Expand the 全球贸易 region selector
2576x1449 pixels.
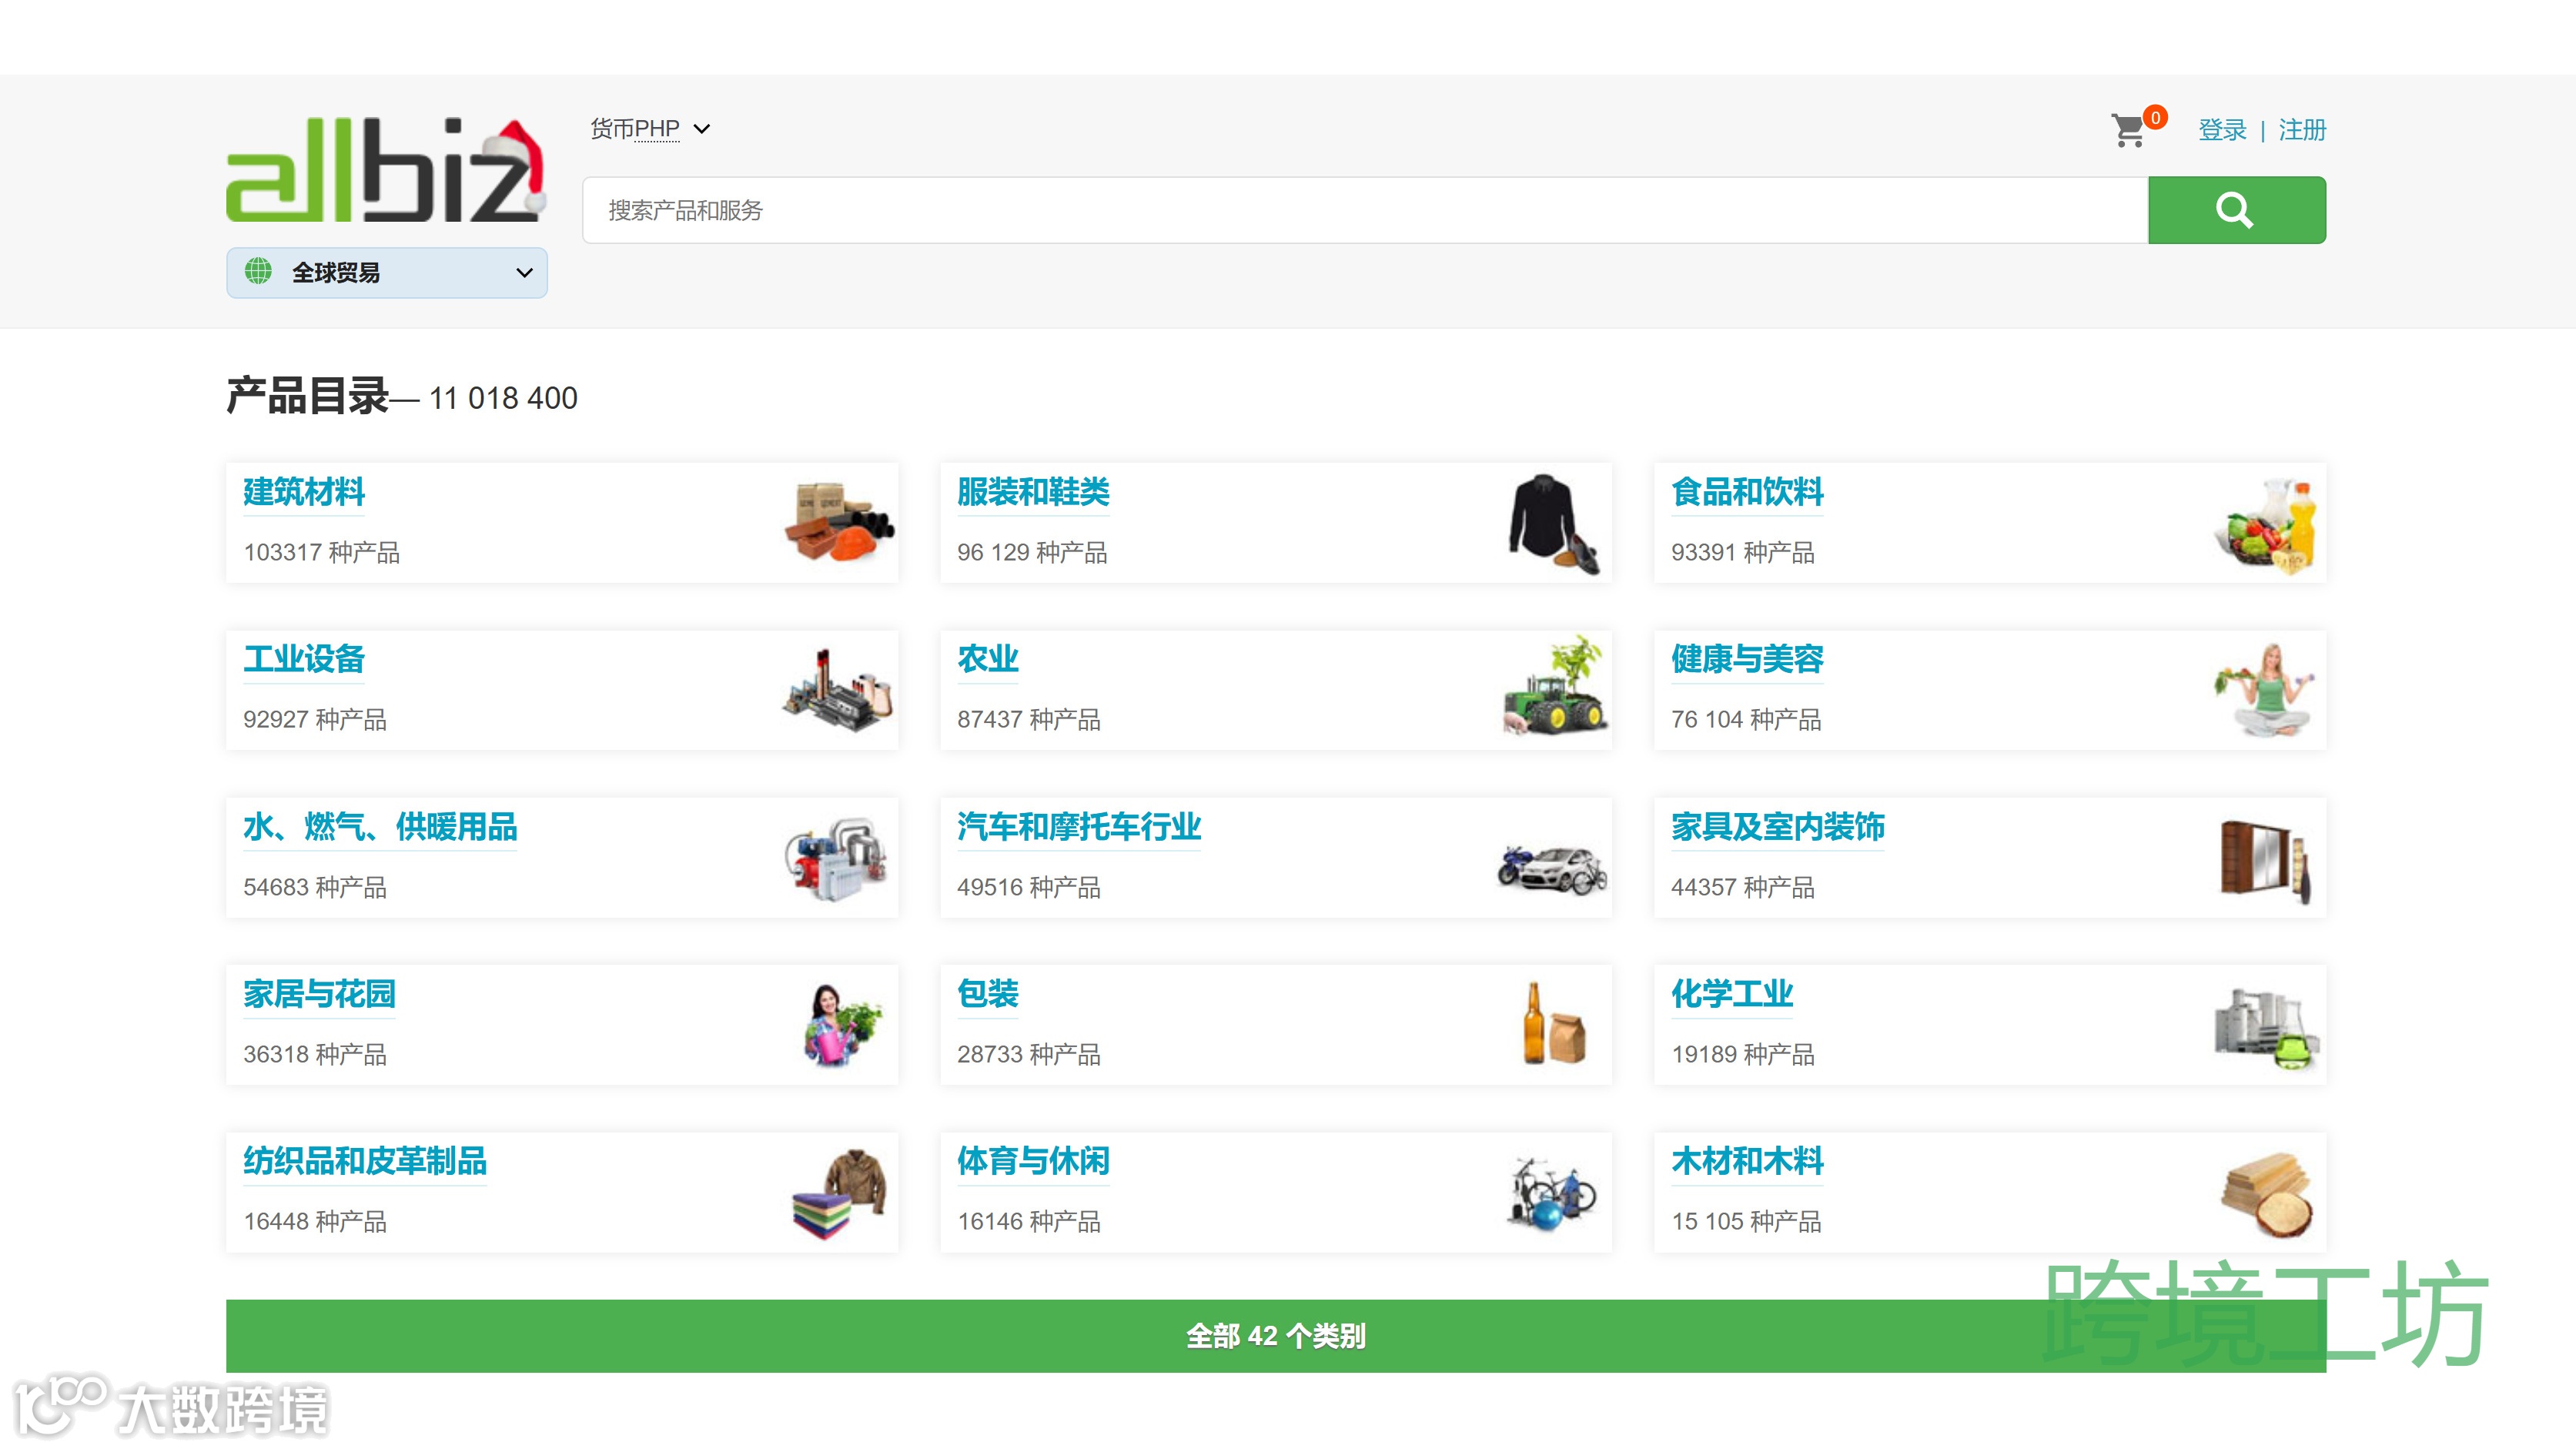tap(386, 272)
